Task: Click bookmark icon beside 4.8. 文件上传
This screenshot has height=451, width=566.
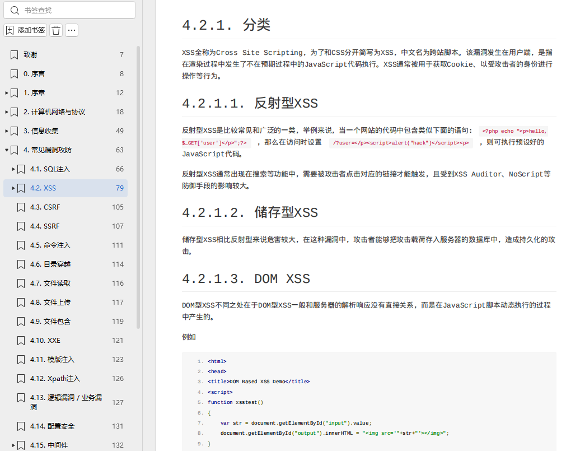Action: pos(21,303)
